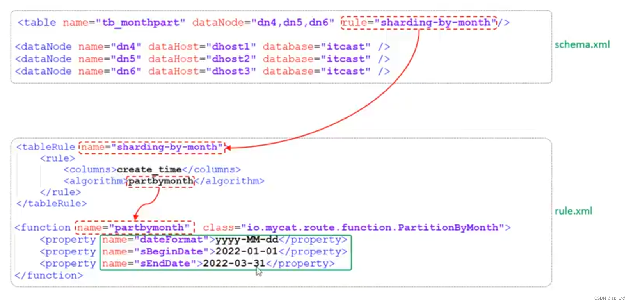The image size is (631, 304).
Task: Click the 2022-03-31 value
Action: (x=234, y=264)
